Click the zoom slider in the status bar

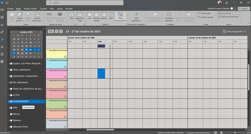(x=235, y=133)
